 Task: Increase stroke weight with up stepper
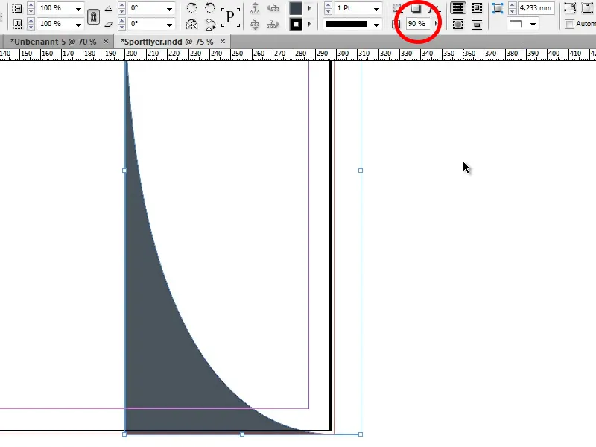point(328,5)
